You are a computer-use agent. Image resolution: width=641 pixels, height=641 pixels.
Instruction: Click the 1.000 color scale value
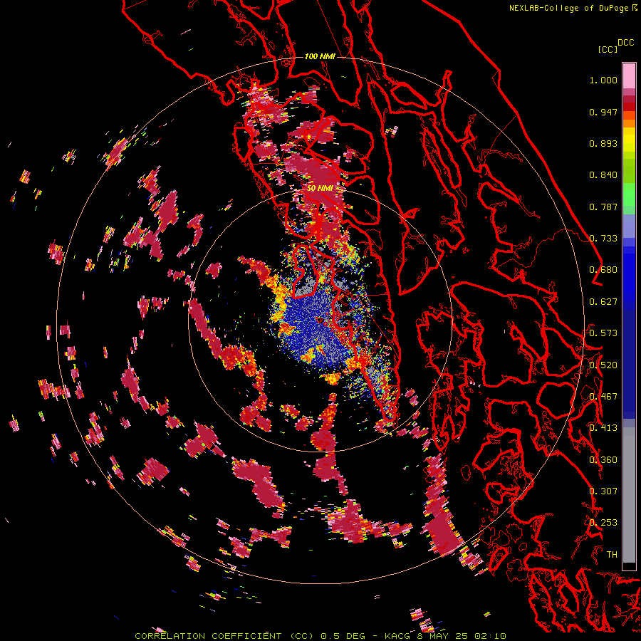(x=603, y=80)
